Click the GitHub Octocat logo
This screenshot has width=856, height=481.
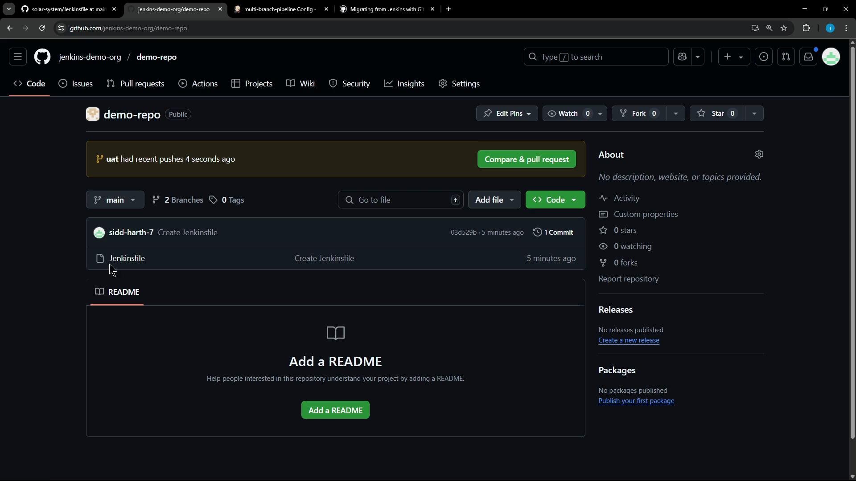point(42,57)
